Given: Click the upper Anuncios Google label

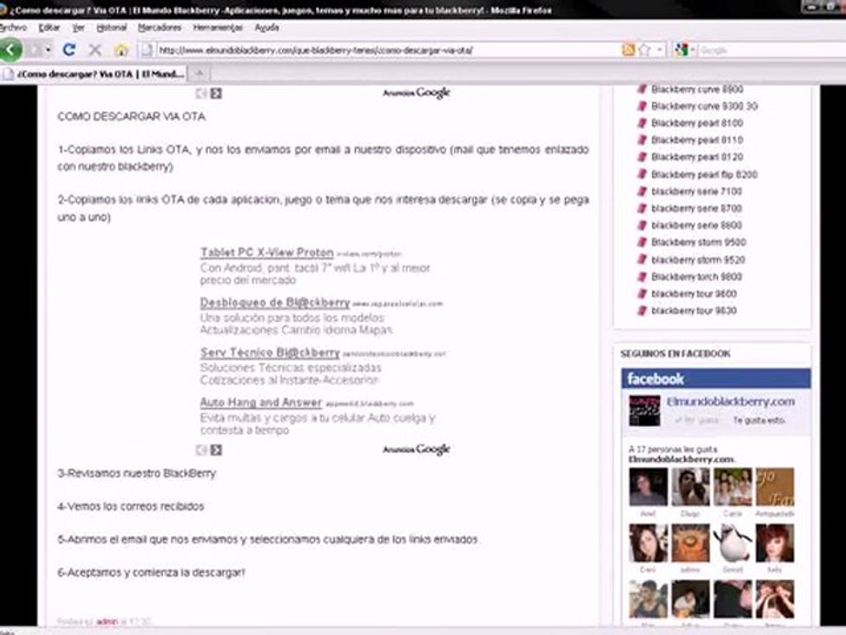Looking at the screenshot, I should point(416,93).
